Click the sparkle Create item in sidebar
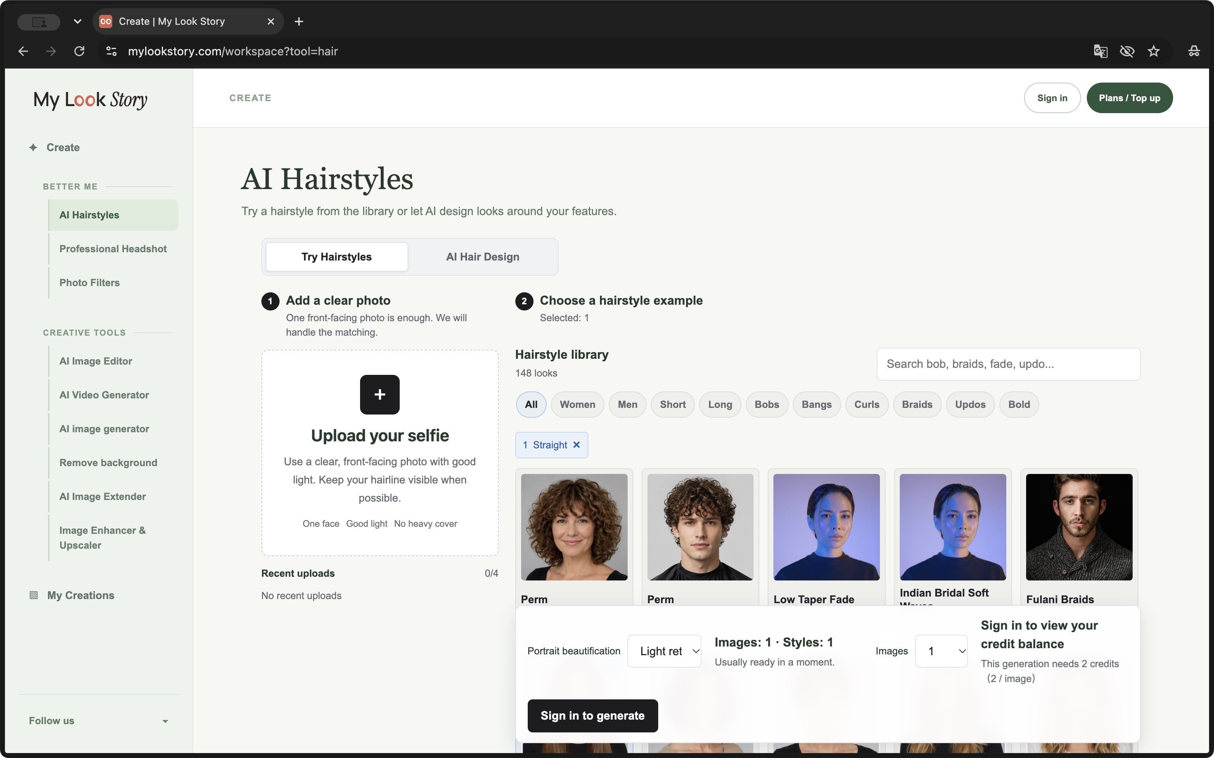The image size is (1214, 758). [x=55, y=147]
